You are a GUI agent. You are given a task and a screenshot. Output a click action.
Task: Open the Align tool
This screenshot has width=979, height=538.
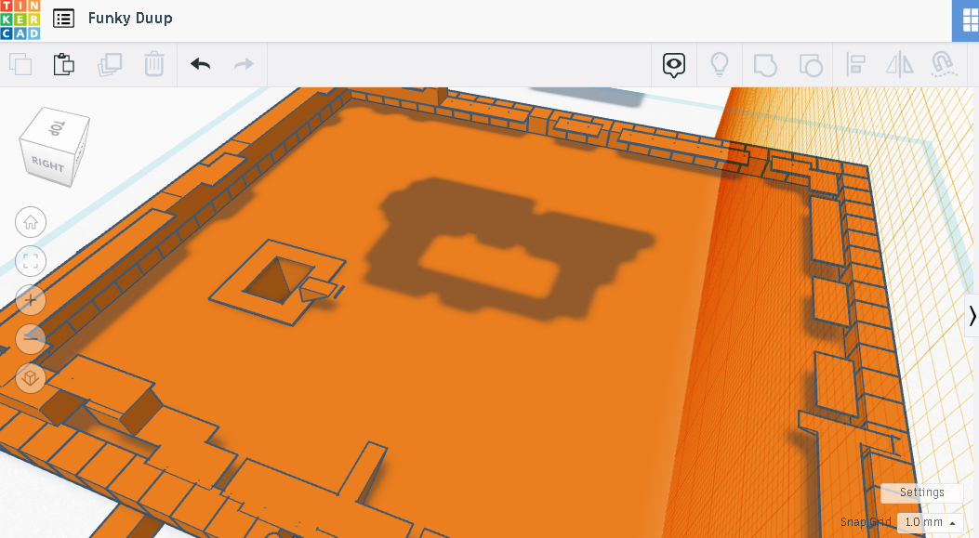856,65
